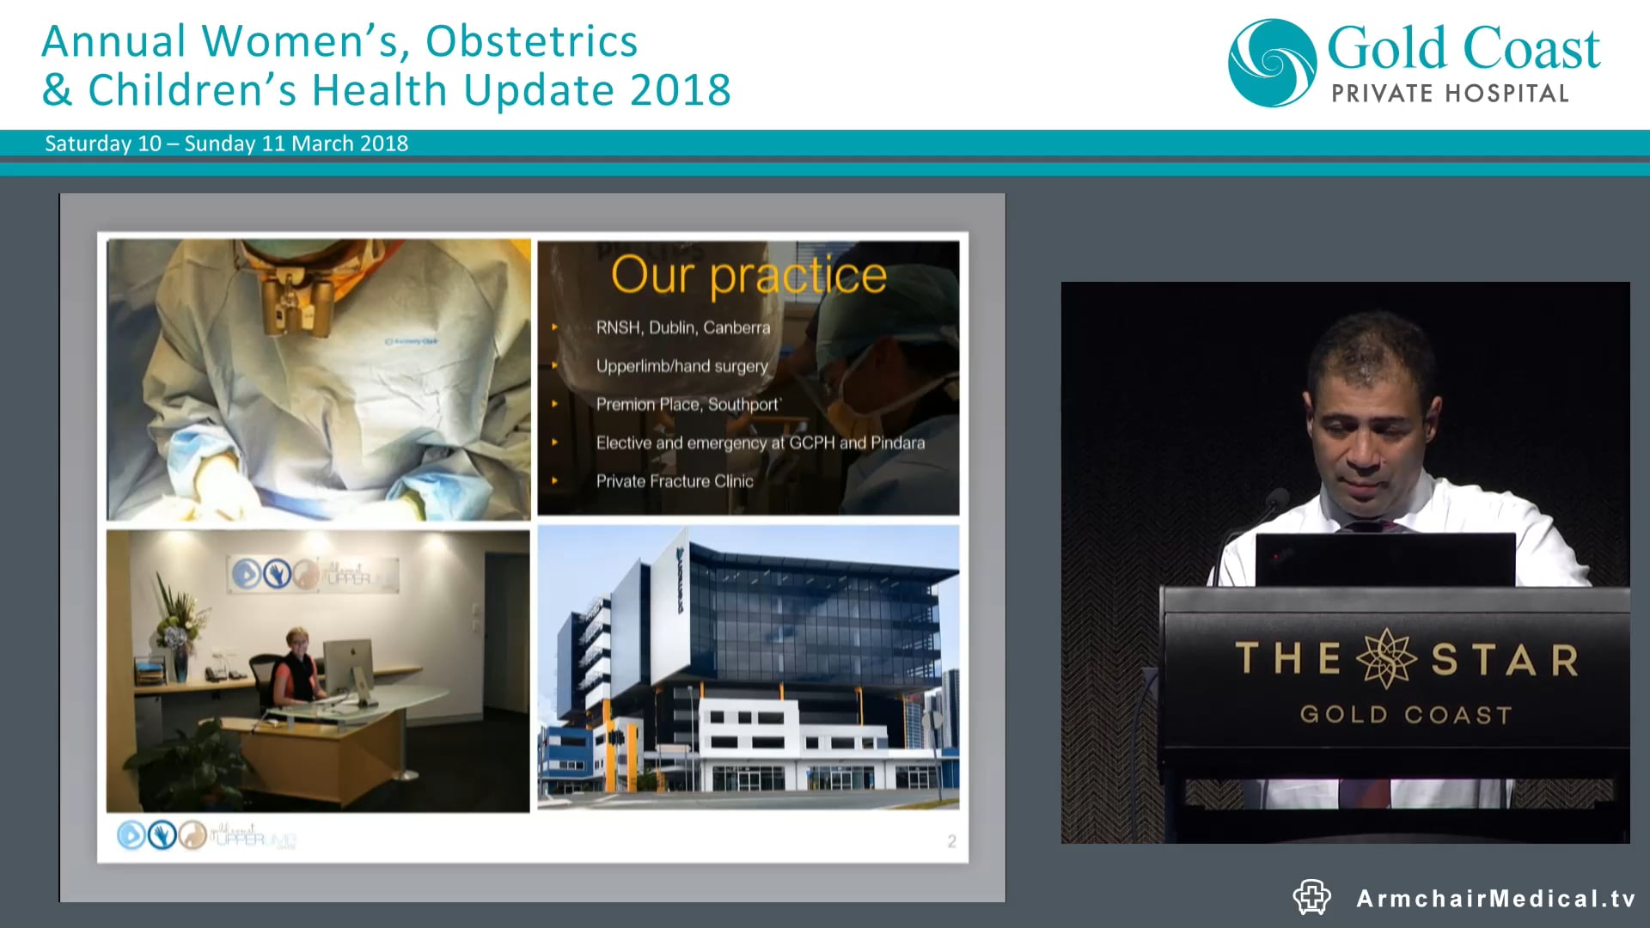Click the Saturday 10 – Sunday 11 March date banner
The width and height of the screenshot is (1650, 928).
click(x=227, y=143)
